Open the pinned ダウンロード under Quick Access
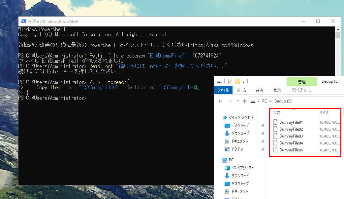Viewport: 344px width, 199px height. [240, 134]
